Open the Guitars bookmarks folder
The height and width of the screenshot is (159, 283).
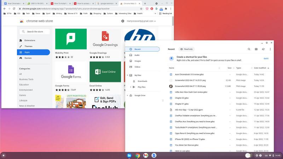pos(108,13)
